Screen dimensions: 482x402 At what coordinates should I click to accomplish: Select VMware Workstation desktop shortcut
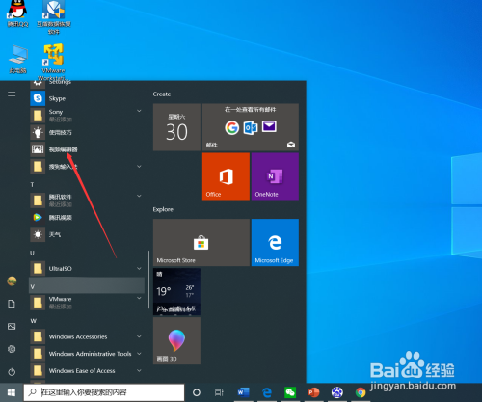[x=53, y=62]
